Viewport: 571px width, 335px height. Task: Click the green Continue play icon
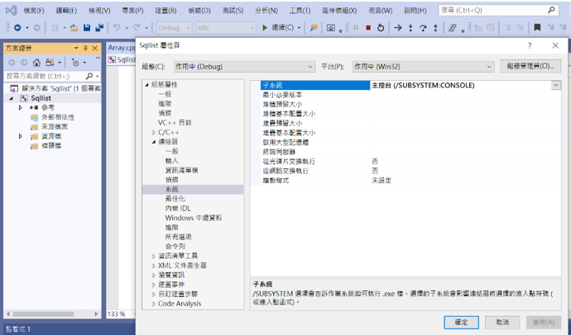coord(265,27)
